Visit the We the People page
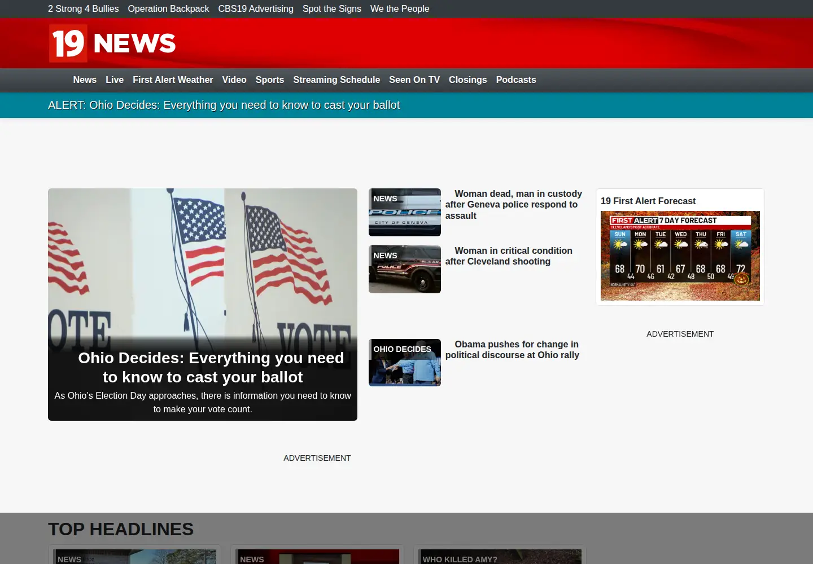This screenshot has height=564, width=813. click(x=400, y=9)
